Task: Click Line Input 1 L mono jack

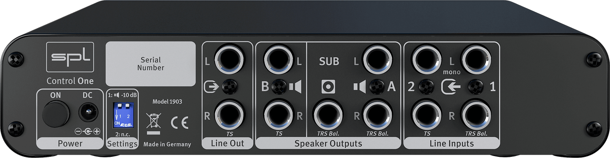Action: [476, 60]
